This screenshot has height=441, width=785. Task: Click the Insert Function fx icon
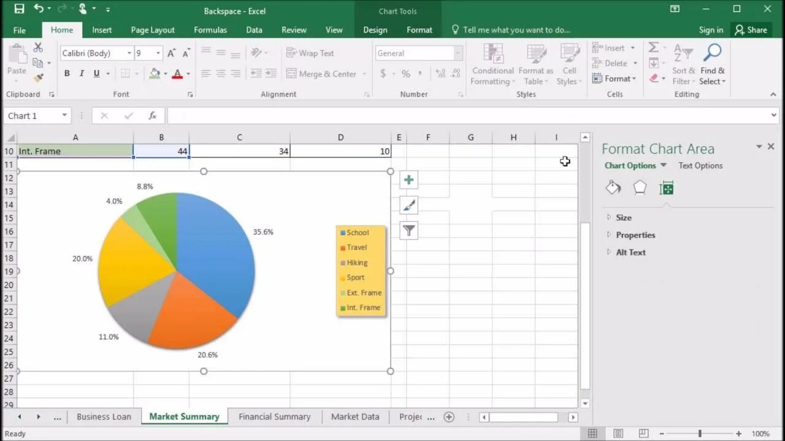pyautogui.click(x=153, y=116)
